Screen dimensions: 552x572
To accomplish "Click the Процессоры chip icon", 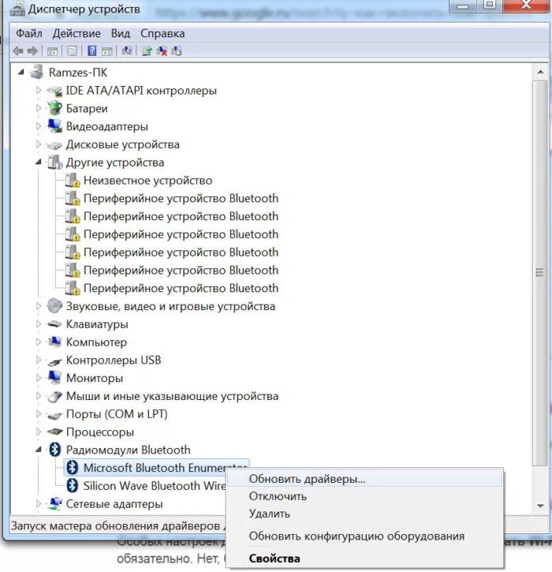I will 54,432.
